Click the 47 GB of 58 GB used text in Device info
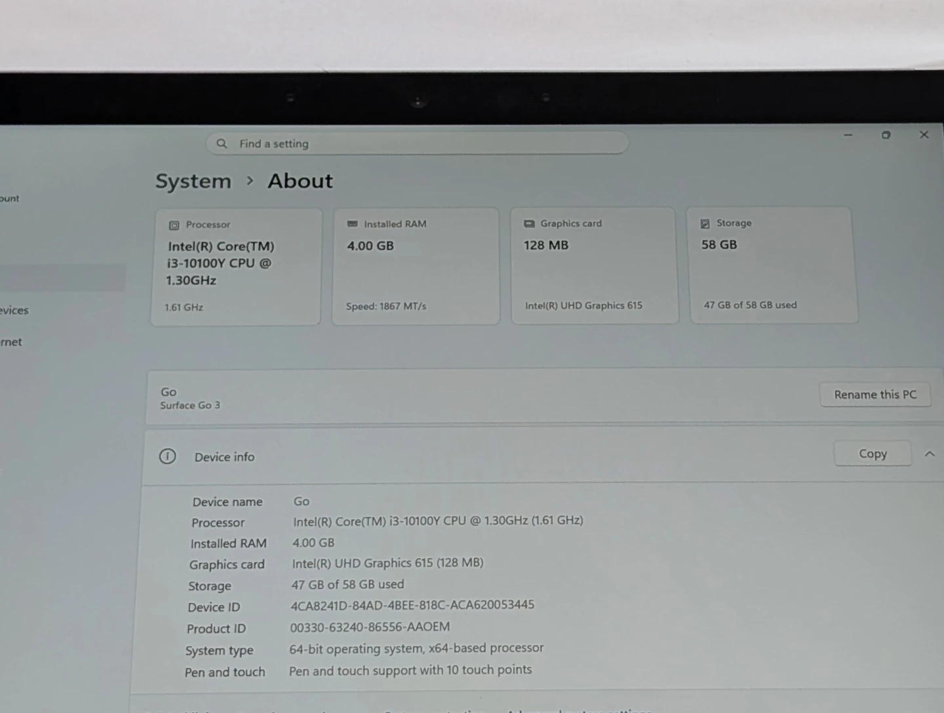This screenshot has height=713, width=944. (x=347, y=585)
